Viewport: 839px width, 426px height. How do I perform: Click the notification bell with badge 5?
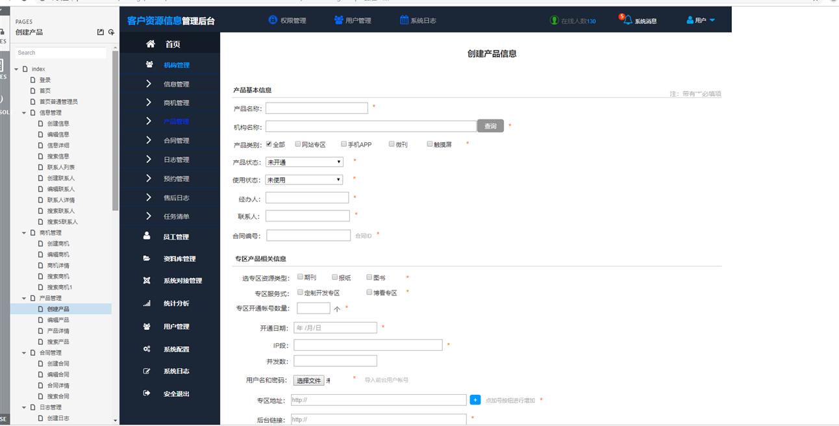[x=627, y=19]
